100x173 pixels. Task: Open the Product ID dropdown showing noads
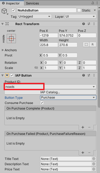[50, 87]
